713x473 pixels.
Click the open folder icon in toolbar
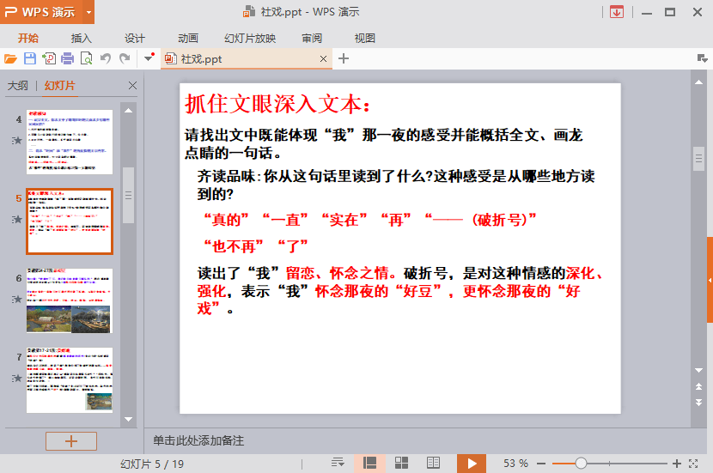point(10,58)
